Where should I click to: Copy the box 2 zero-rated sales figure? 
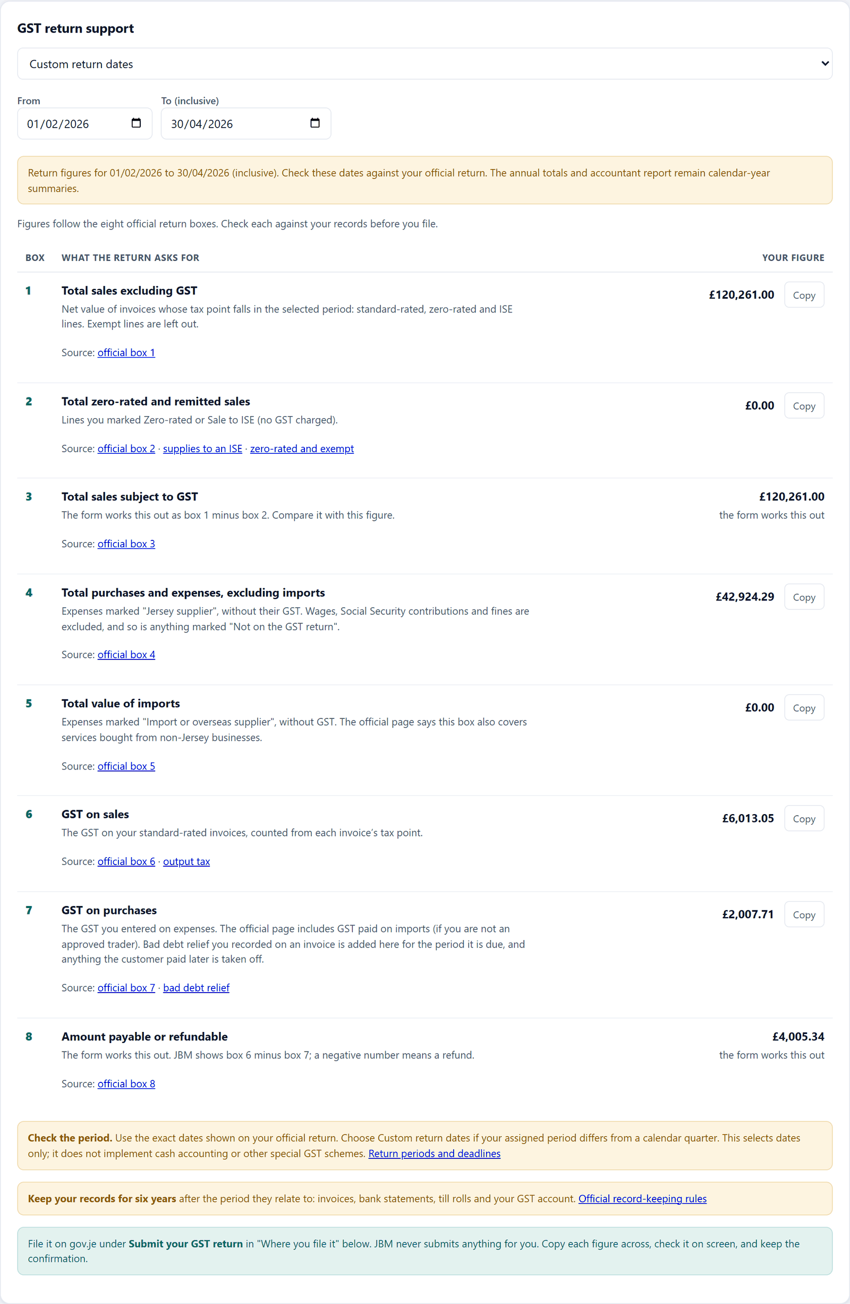pyautogui.click(x=803, y=405)
